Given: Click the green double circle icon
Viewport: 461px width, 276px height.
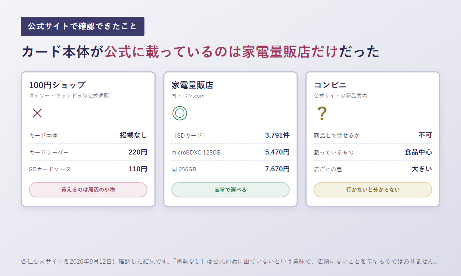Looking at the screenshot, I should point(179,113).
